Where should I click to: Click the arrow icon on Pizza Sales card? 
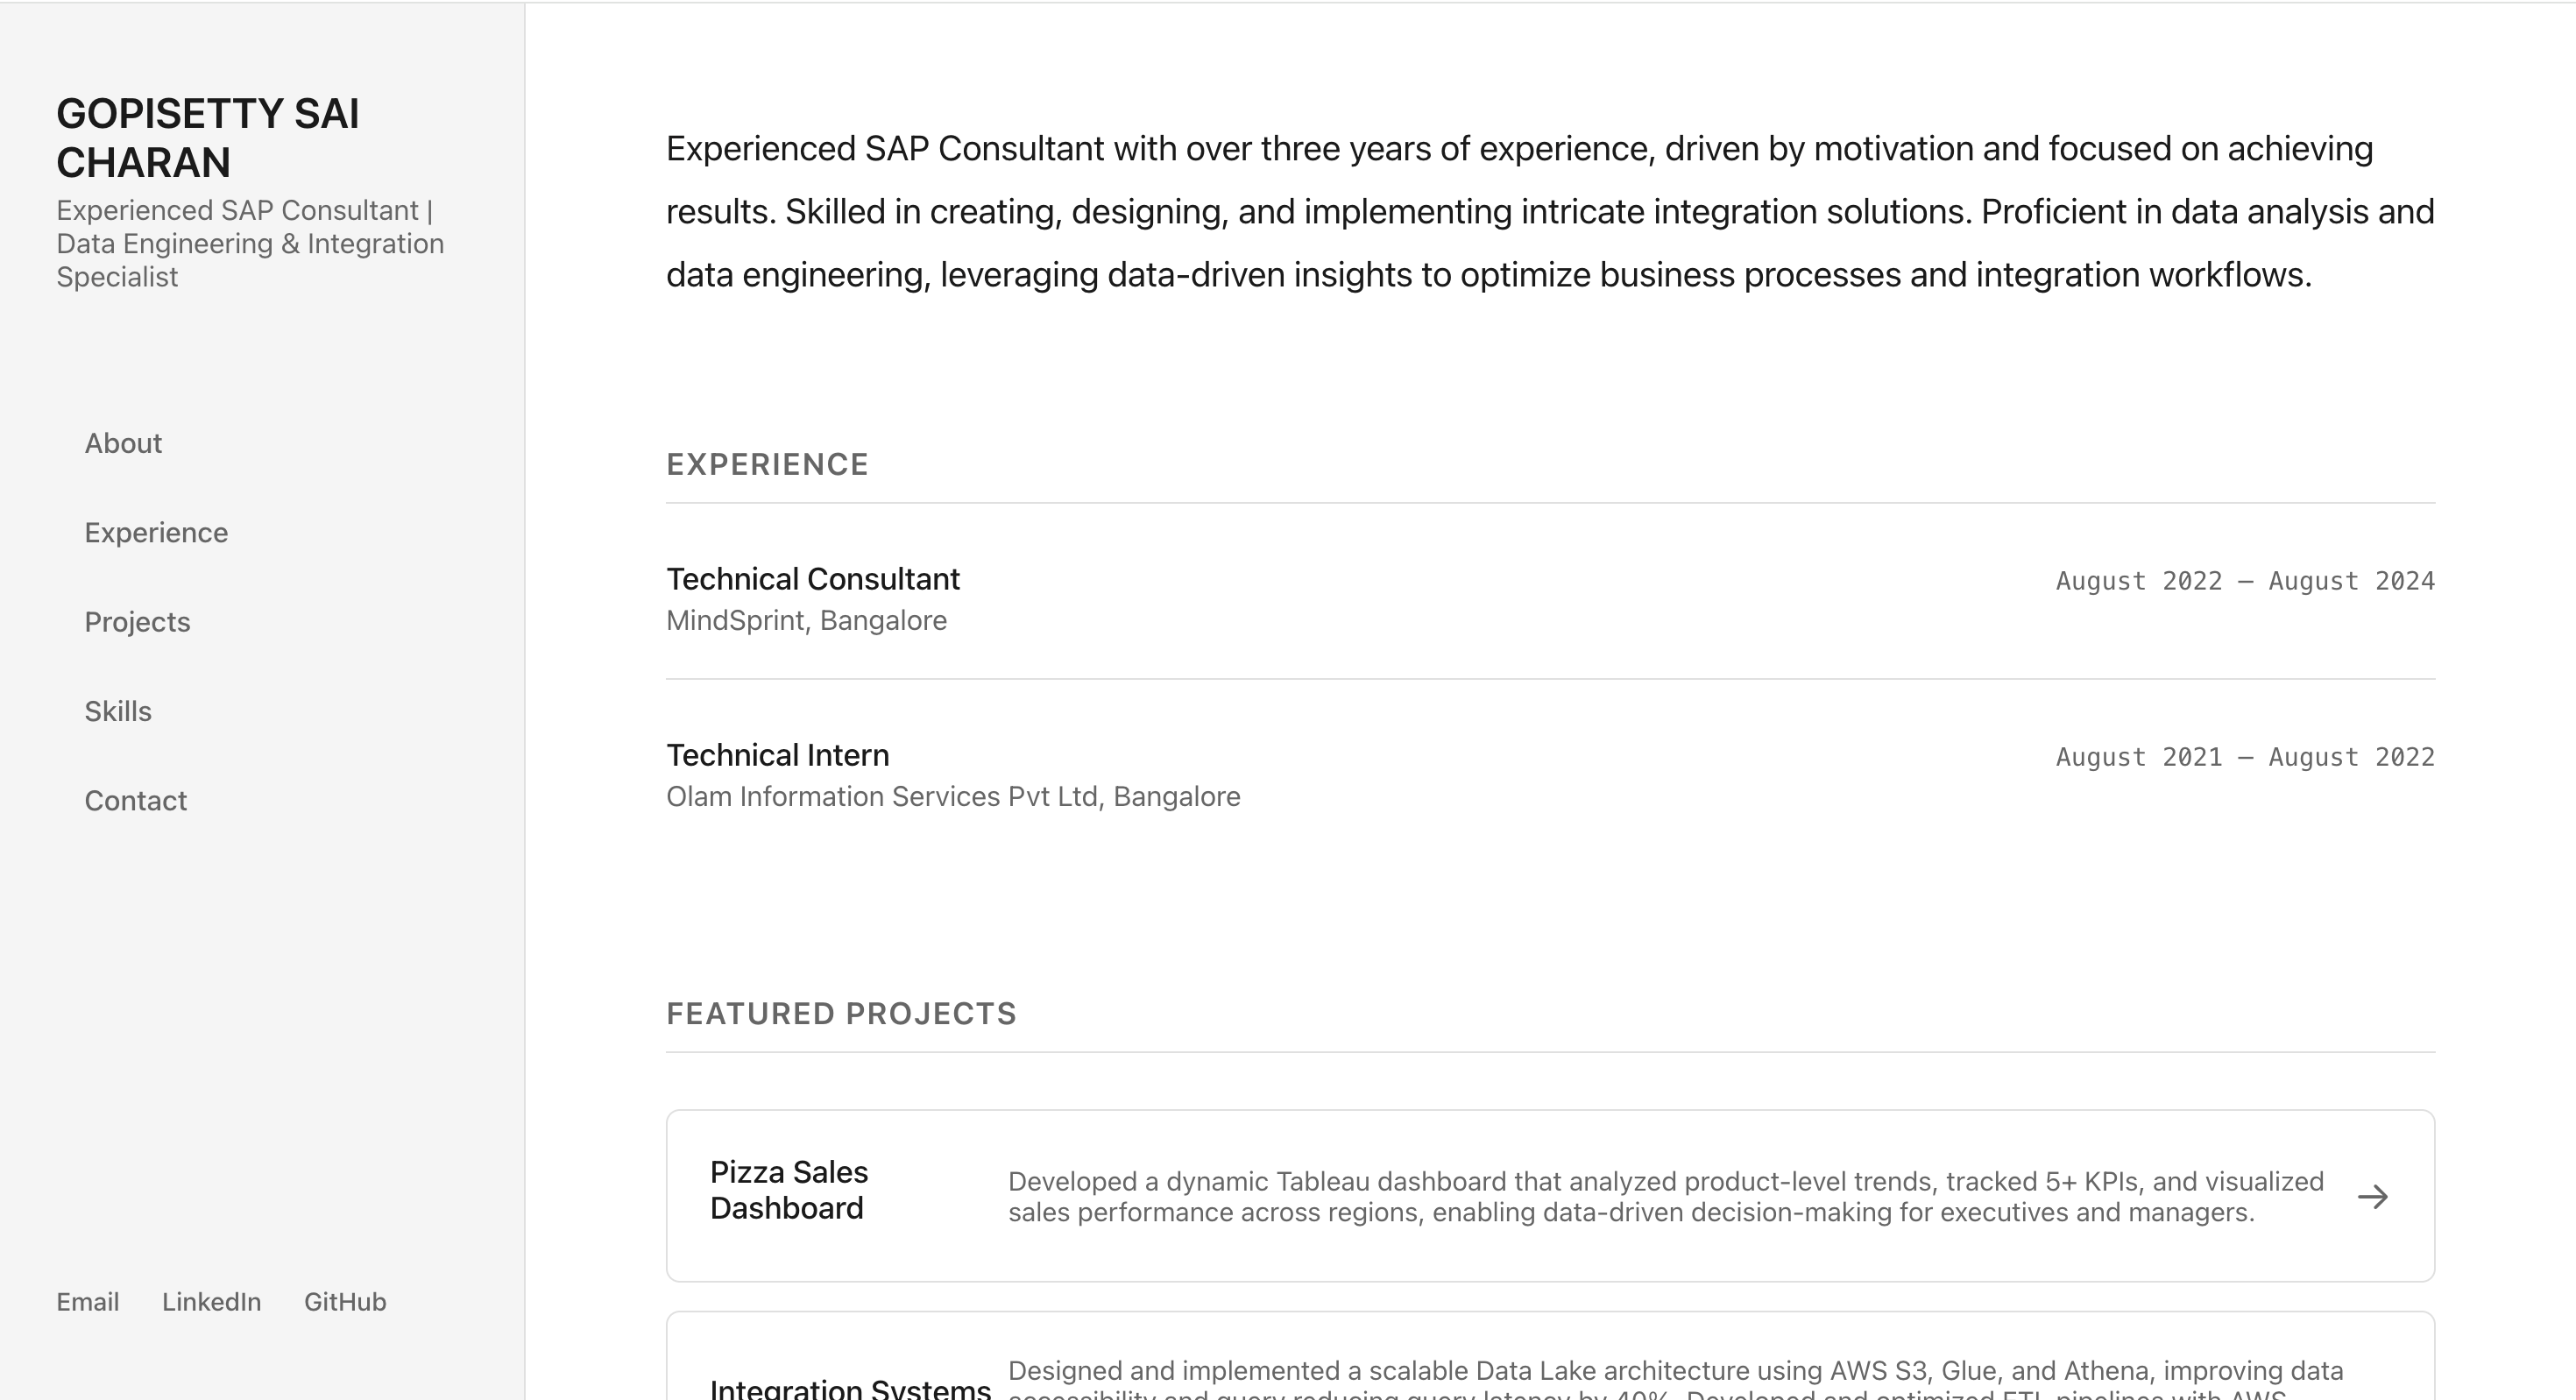coord(2372,1197)
